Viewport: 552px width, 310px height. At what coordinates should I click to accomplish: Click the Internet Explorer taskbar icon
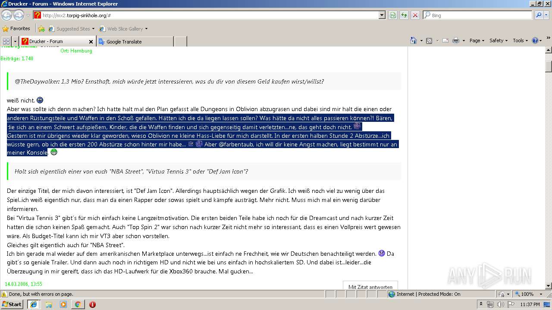(x=33, y=304)
